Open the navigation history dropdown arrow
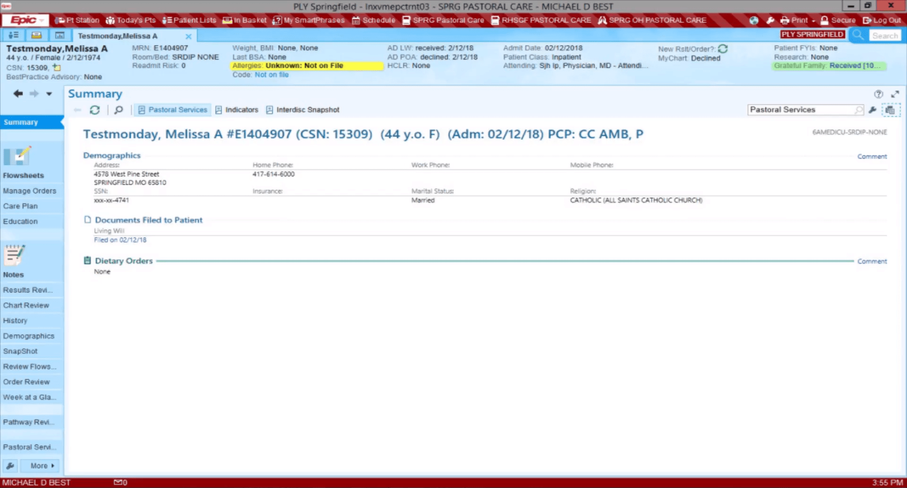Screen dimensions: 907x488 point(49,94)
